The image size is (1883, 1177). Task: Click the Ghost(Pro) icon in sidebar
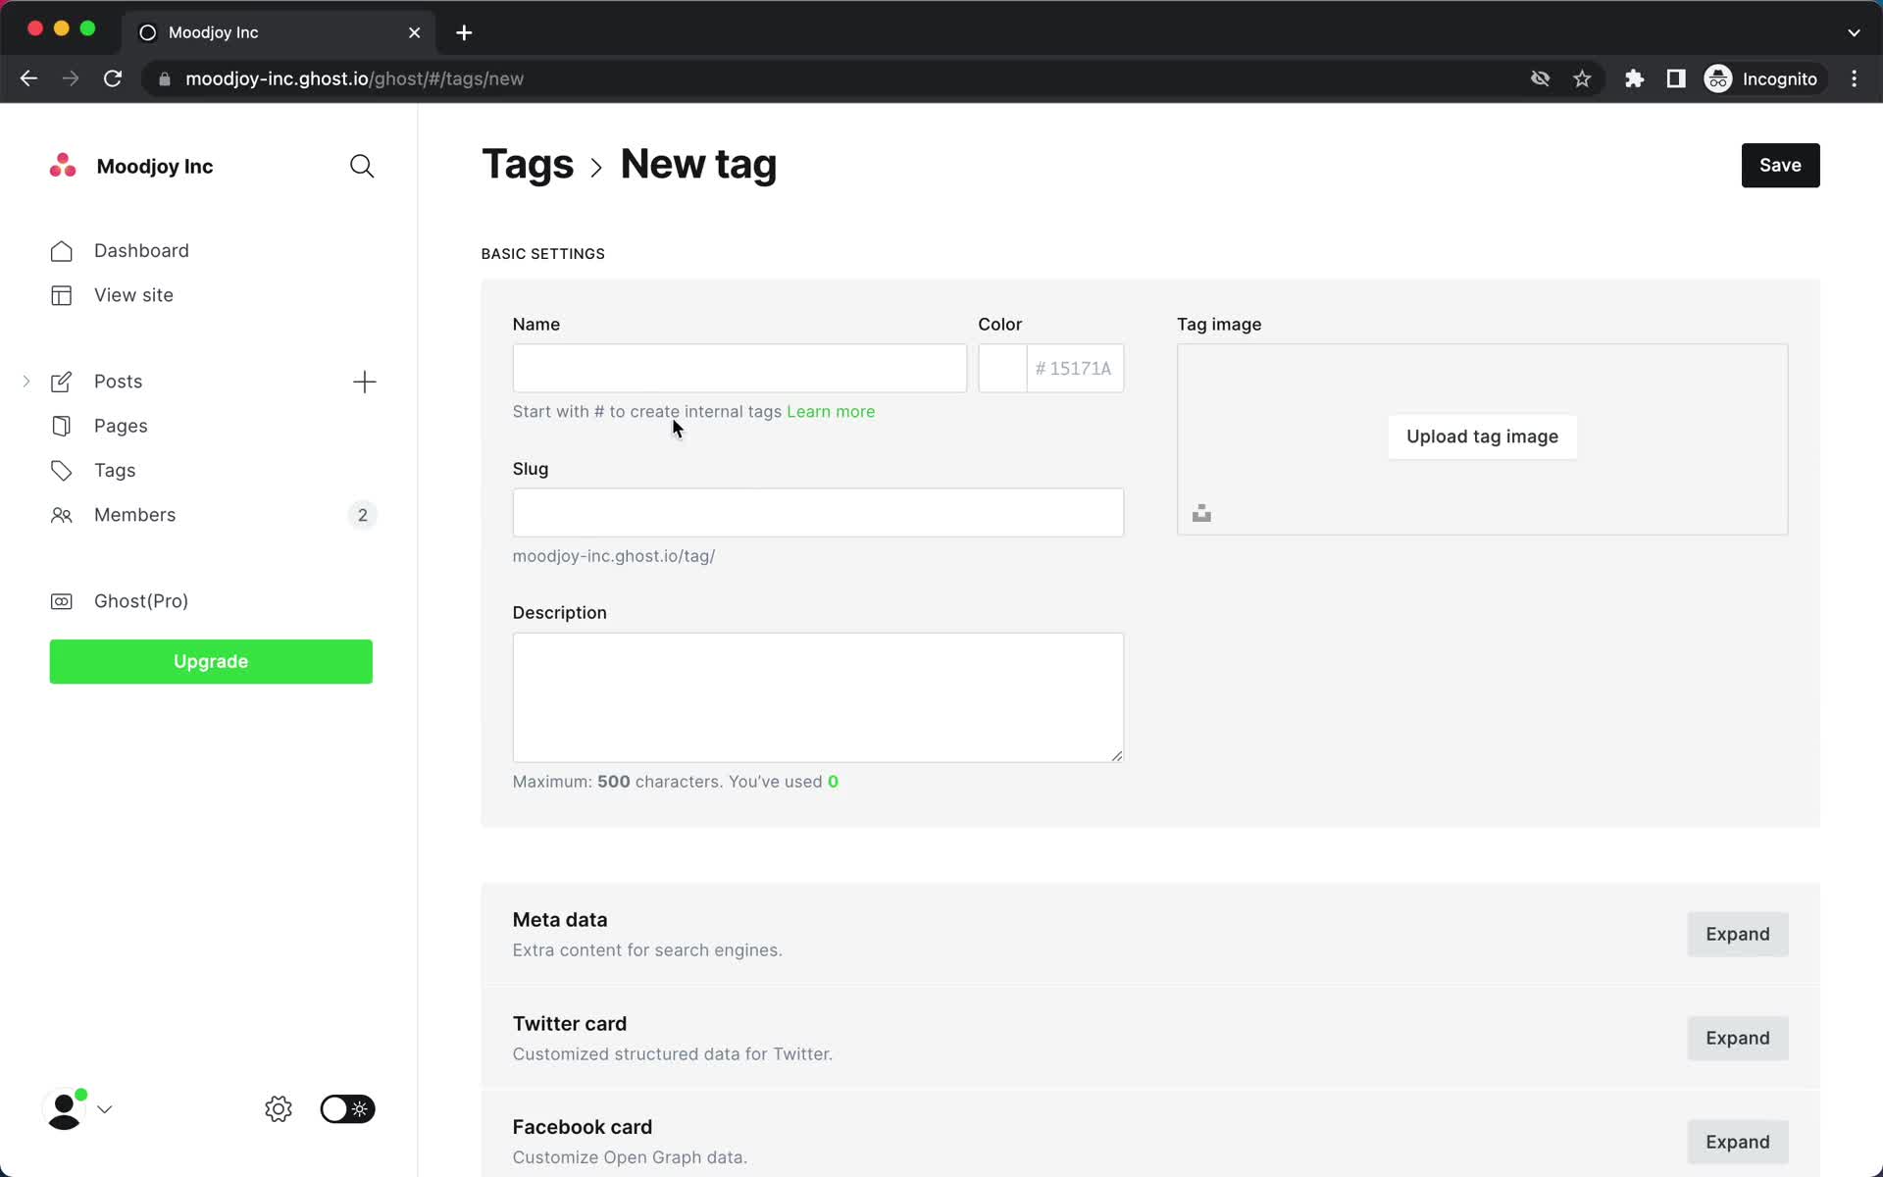63,600
